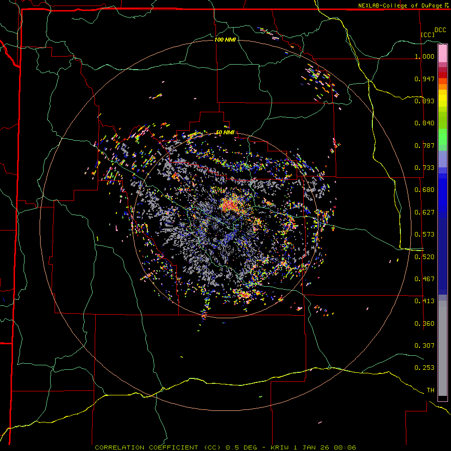Select the 0.253 scale label

coord(424,368)
